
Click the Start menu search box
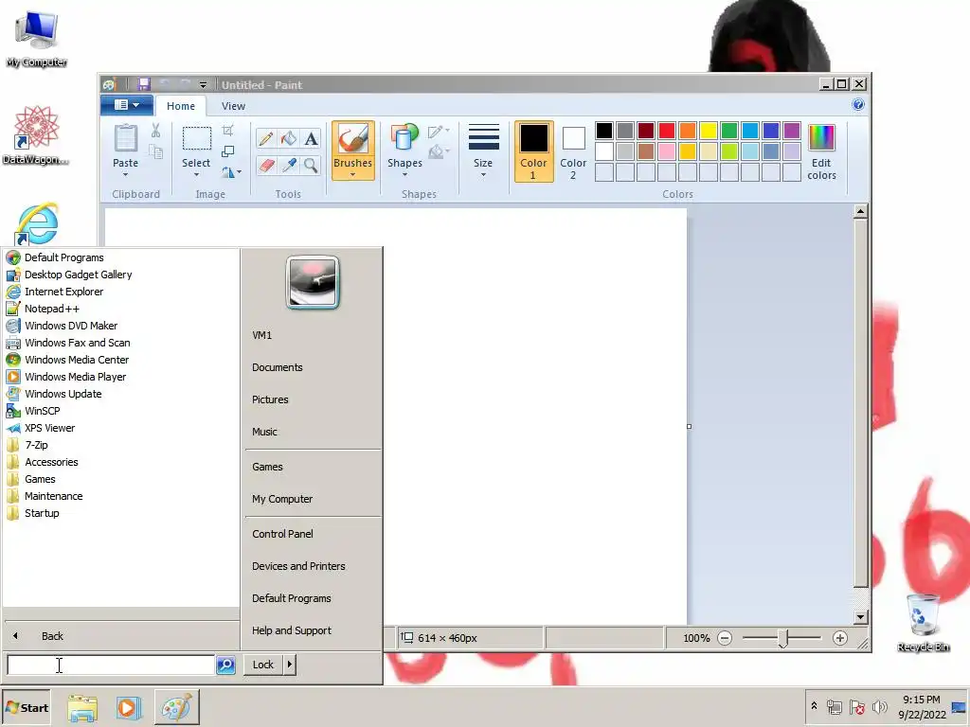[111, 665]
